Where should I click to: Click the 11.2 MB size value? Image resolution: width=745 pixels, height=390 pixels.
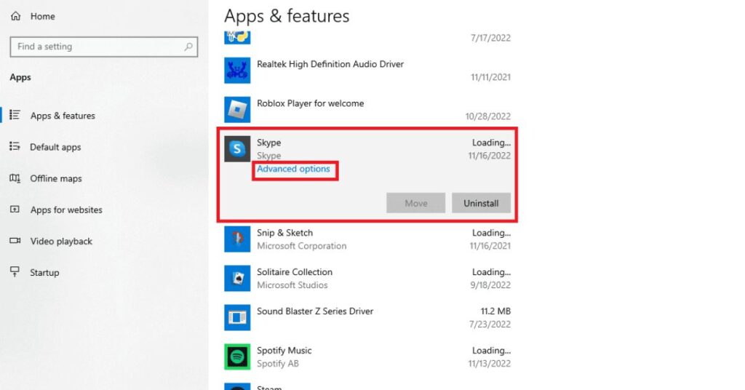point(495,311)
